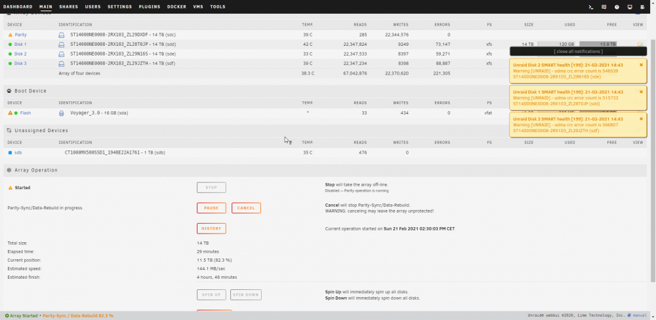The height and width of the screenshot is (320, 656).
Task: Cancel the Parity-Sync/Data-Rebuild
Action: [246, 207]
